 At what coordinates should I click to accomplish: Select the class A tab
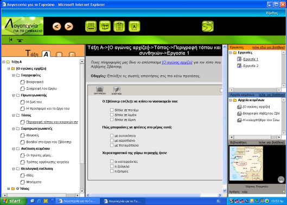point(46,54)
